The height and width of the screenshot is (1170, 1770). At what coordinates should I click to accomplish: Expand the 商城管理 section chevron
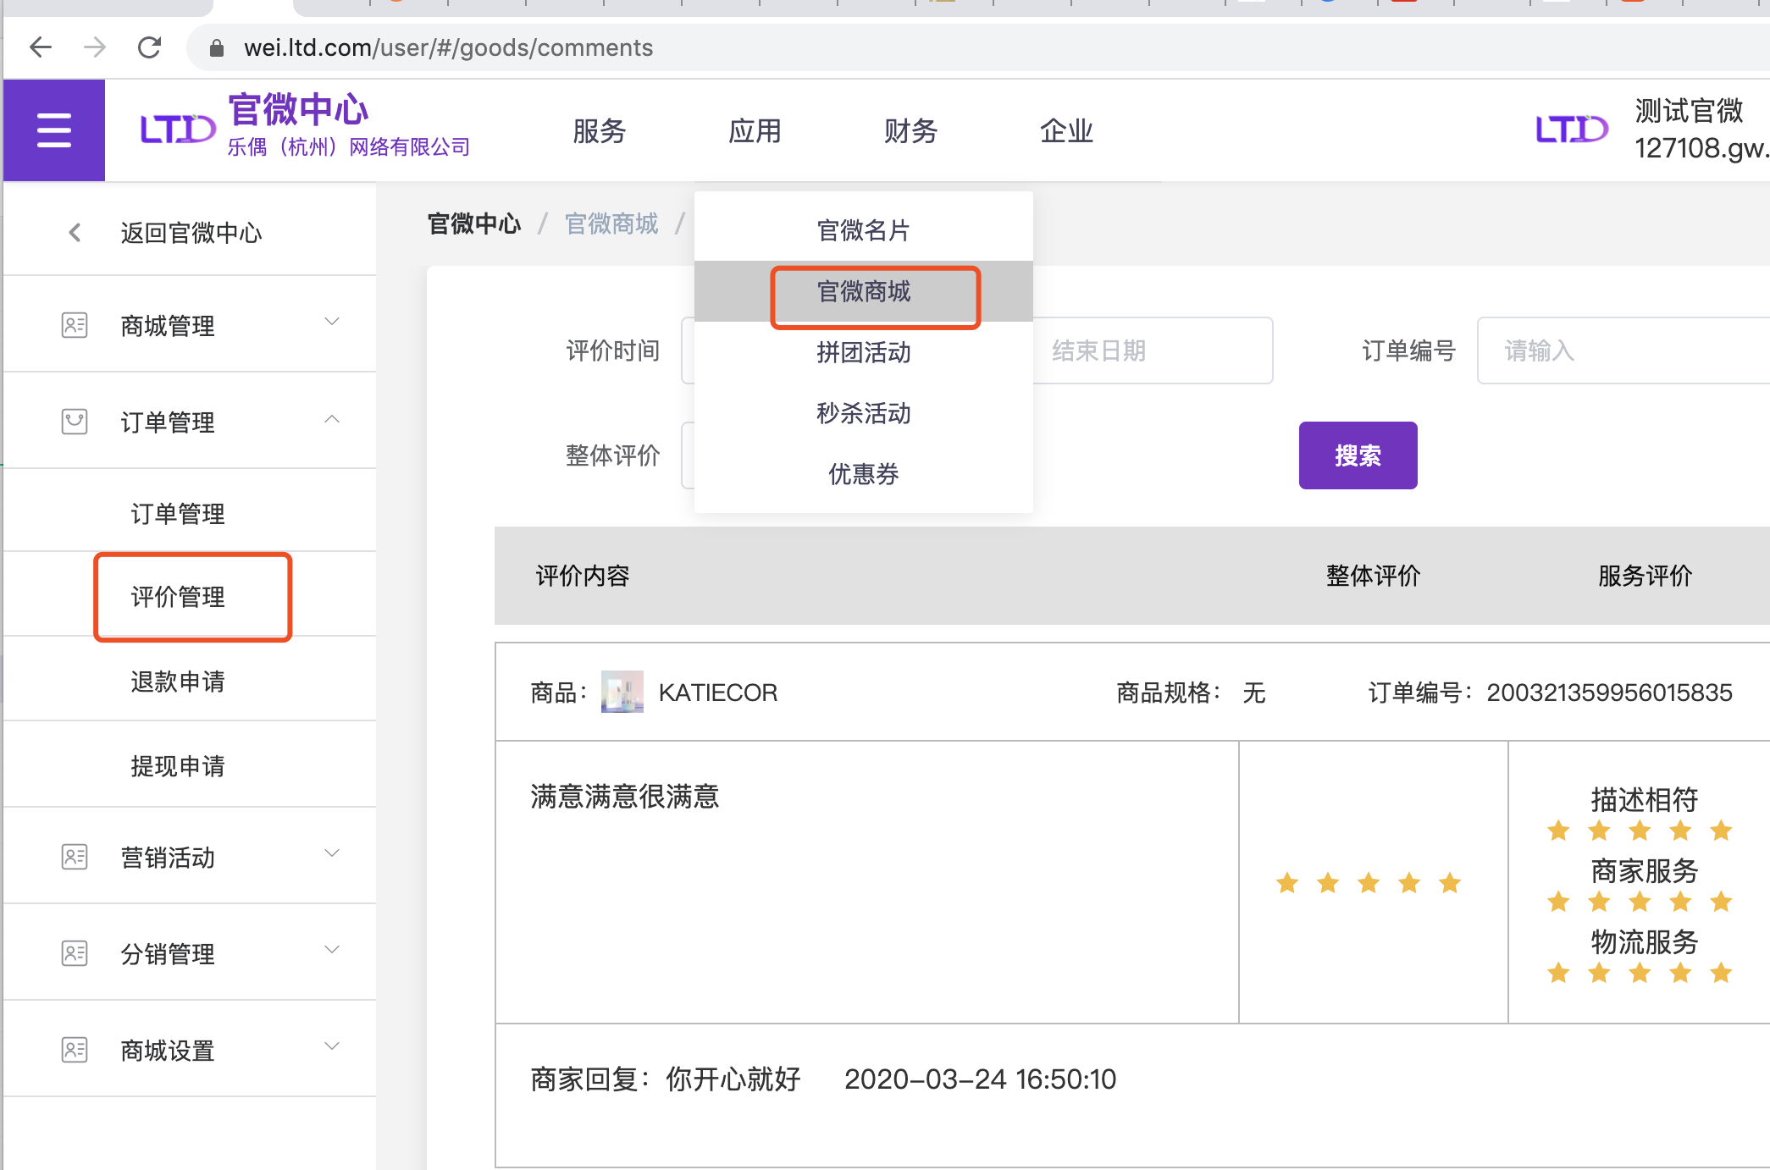pos(332,322)
